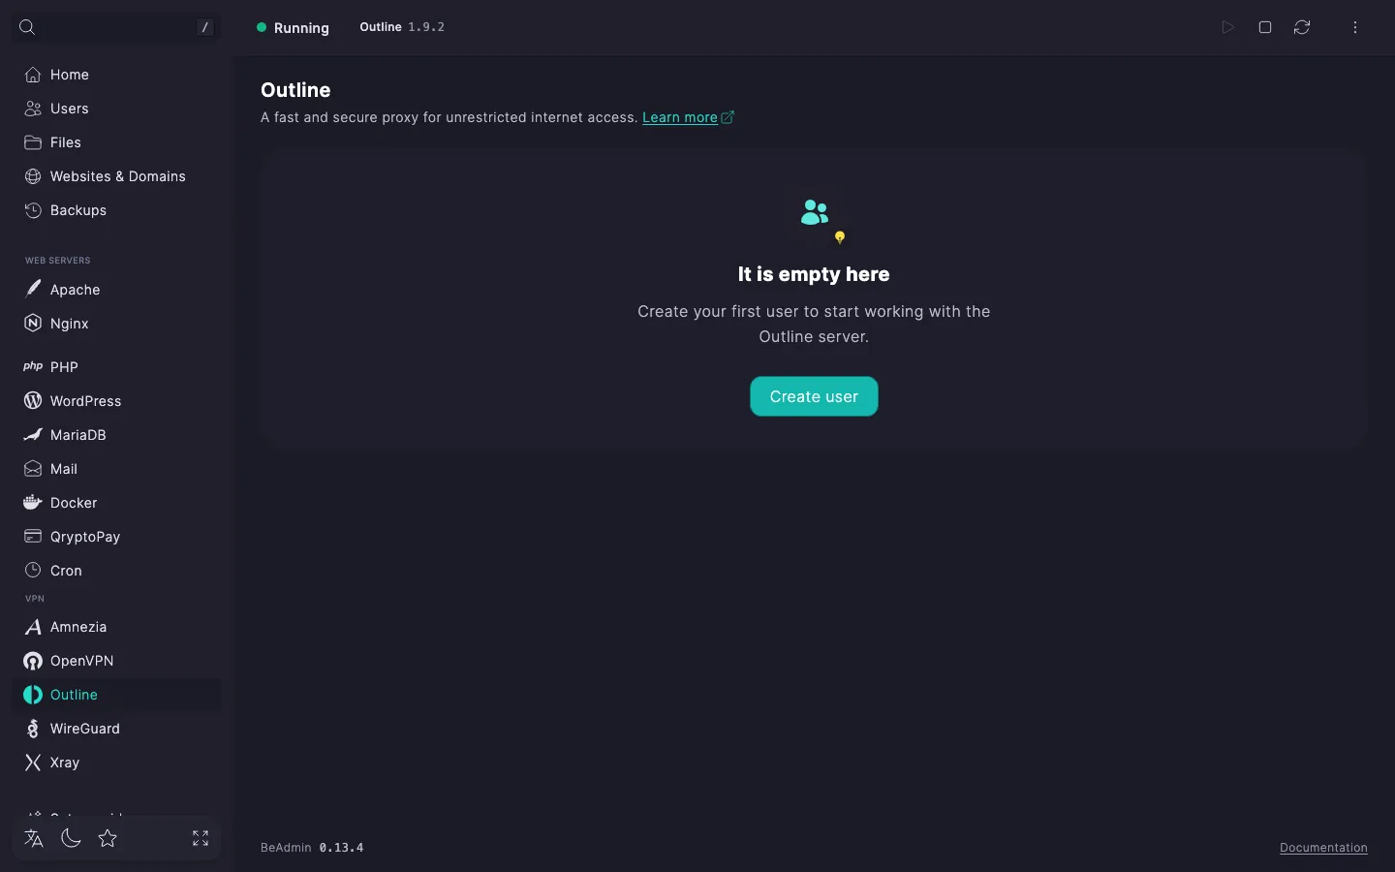Viewport: 1395px width, 872px height.
Task: Open MariaDB database section
Action: 116,435
